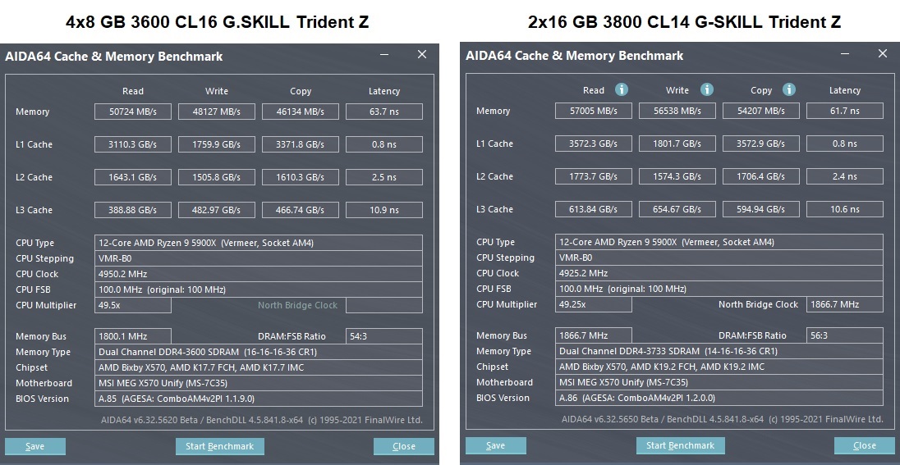Click the Close button in left AIDA64 window

tap(403, 446)
